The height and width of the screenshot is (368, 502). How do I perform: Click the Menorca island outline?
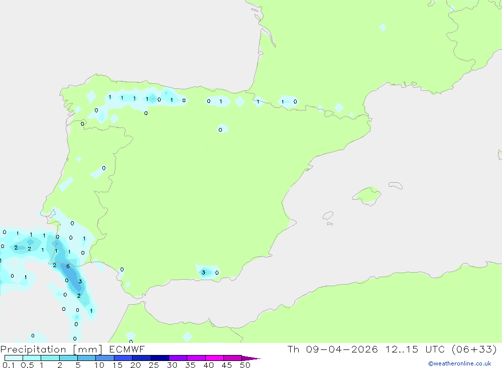(x=396, y=185)
